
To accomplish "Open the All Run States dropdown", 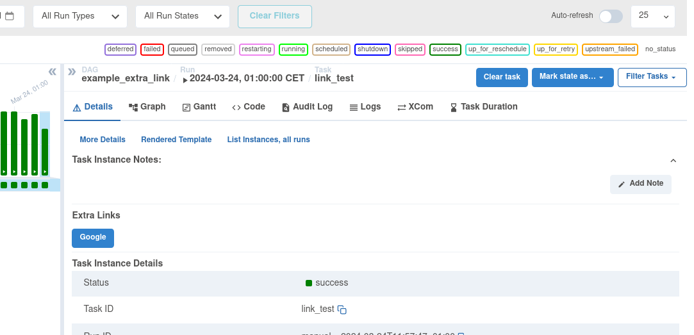I will pos(182,16).
